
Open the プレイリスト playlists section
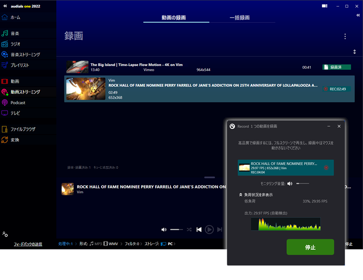coord(15,65)
